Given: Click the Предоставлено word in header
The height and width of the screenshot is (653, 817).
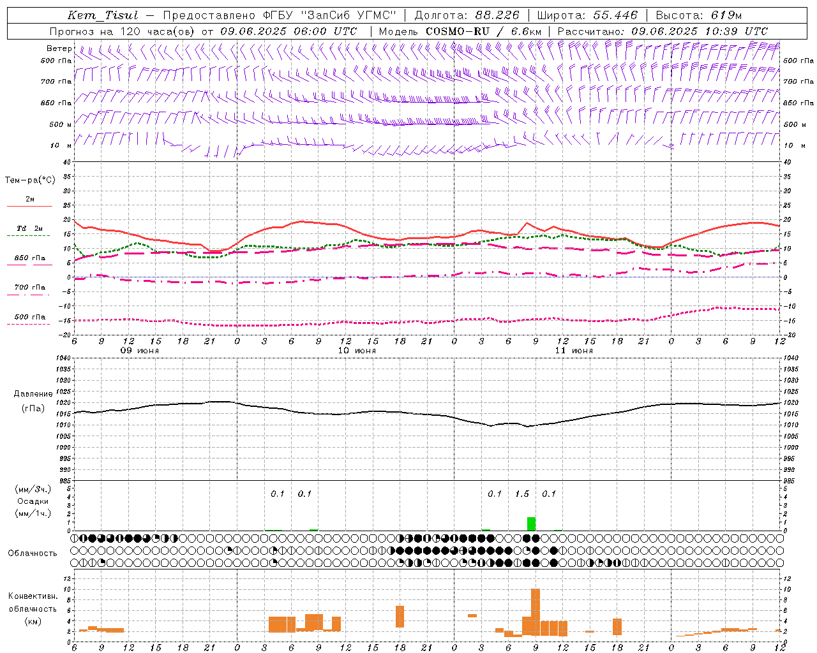Looking at the screenshot, I should pos(209,15).
